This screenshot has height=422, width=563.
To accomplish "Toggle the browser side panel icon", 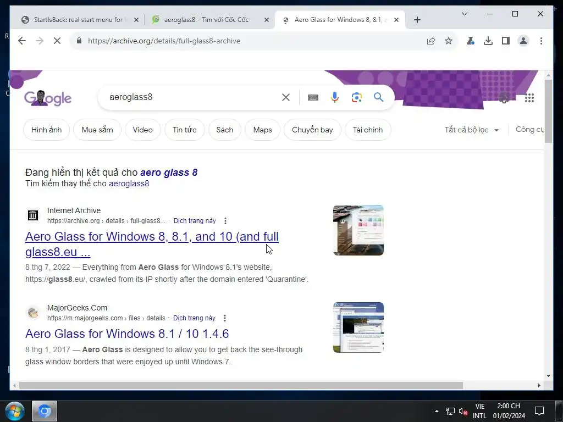I will point(506,41).
